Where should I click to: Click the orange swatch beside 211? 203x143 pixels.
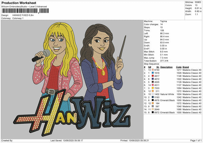coord(153,91)
